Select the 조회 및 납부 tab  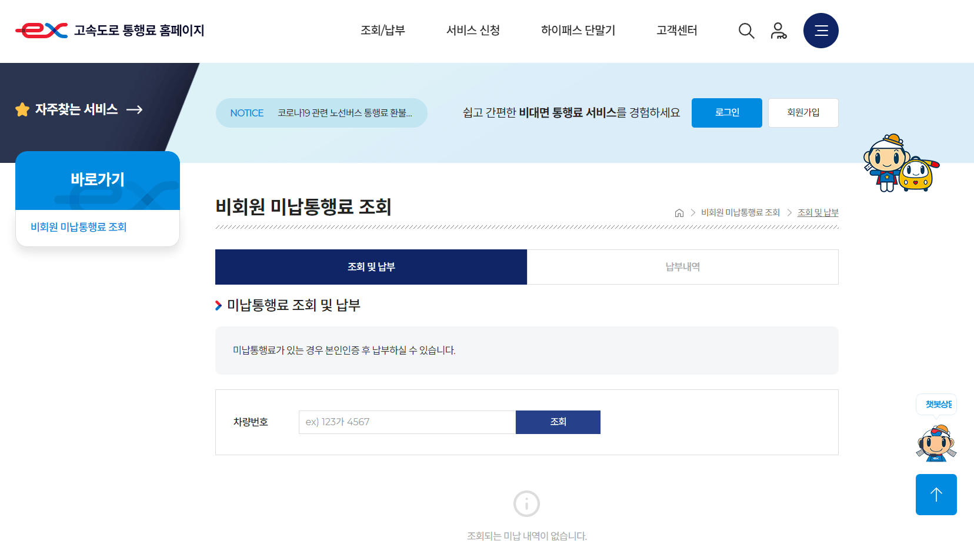tap(371, 266)
